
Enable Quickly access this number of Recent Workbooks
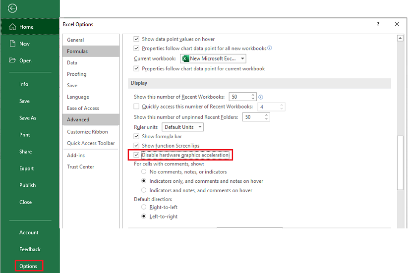(x=136, y=107)
